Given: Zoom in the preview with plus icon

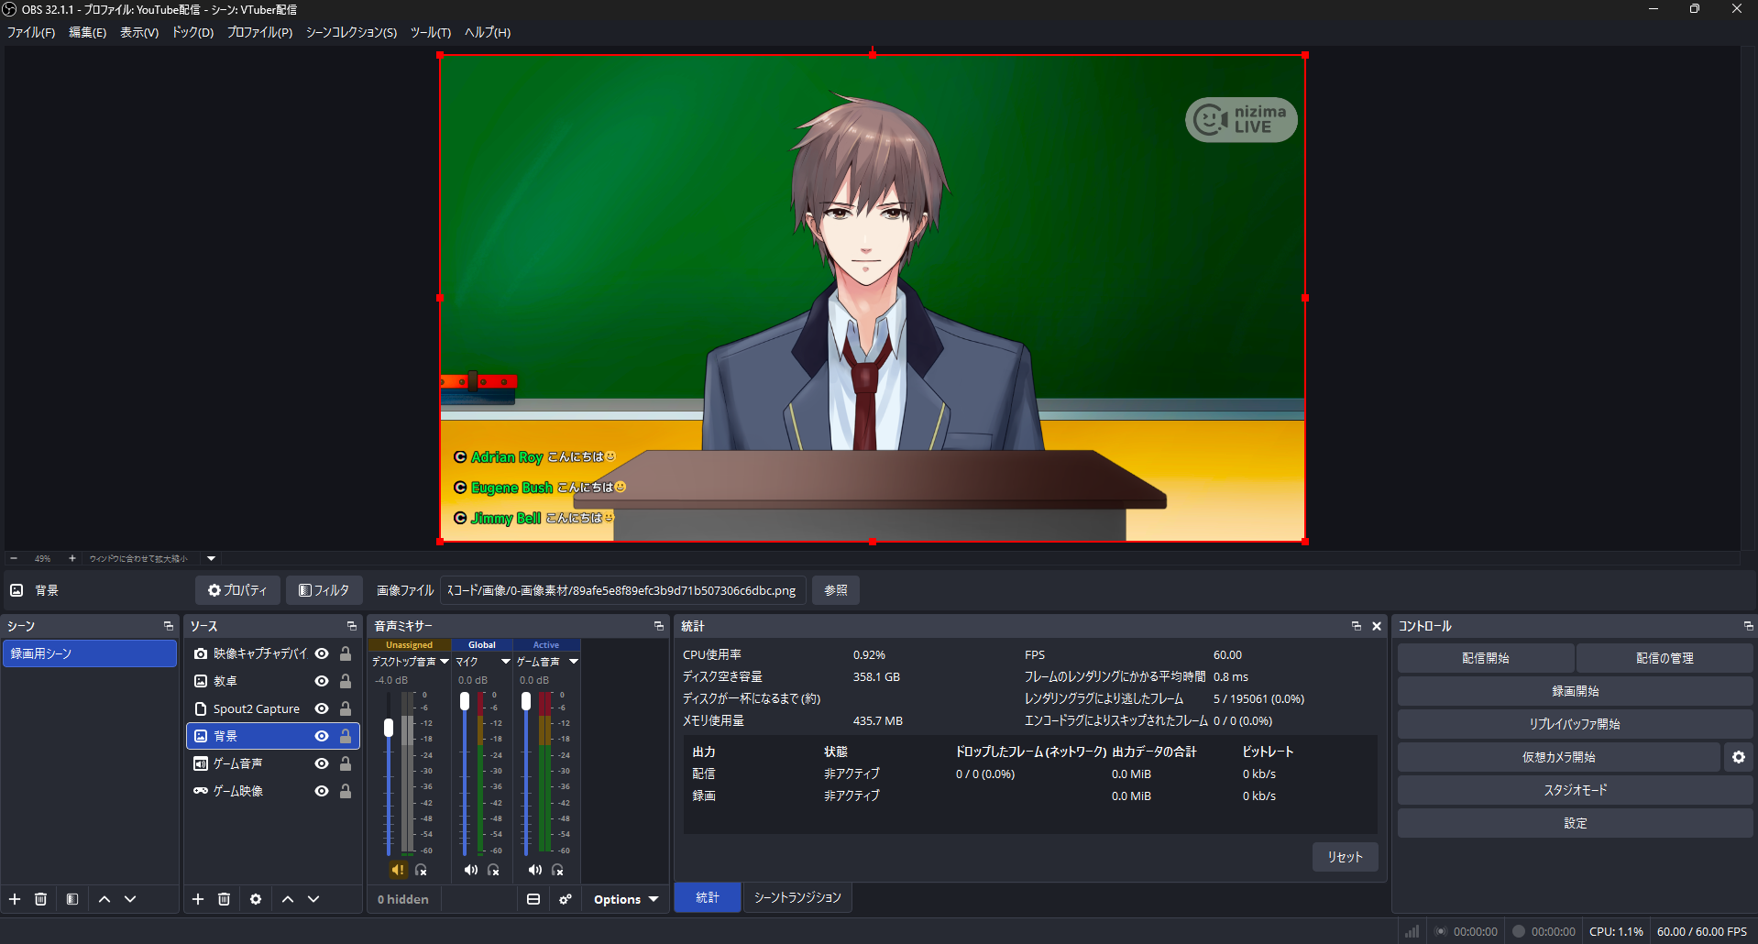Looking at the screenshot, I should [x=72, y=558].
